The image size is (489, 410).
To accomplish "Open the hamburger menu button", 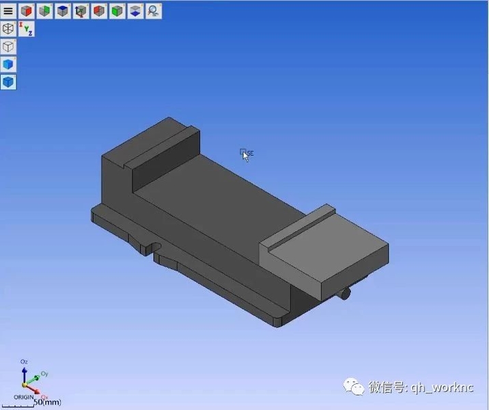I will click(8, 11).
